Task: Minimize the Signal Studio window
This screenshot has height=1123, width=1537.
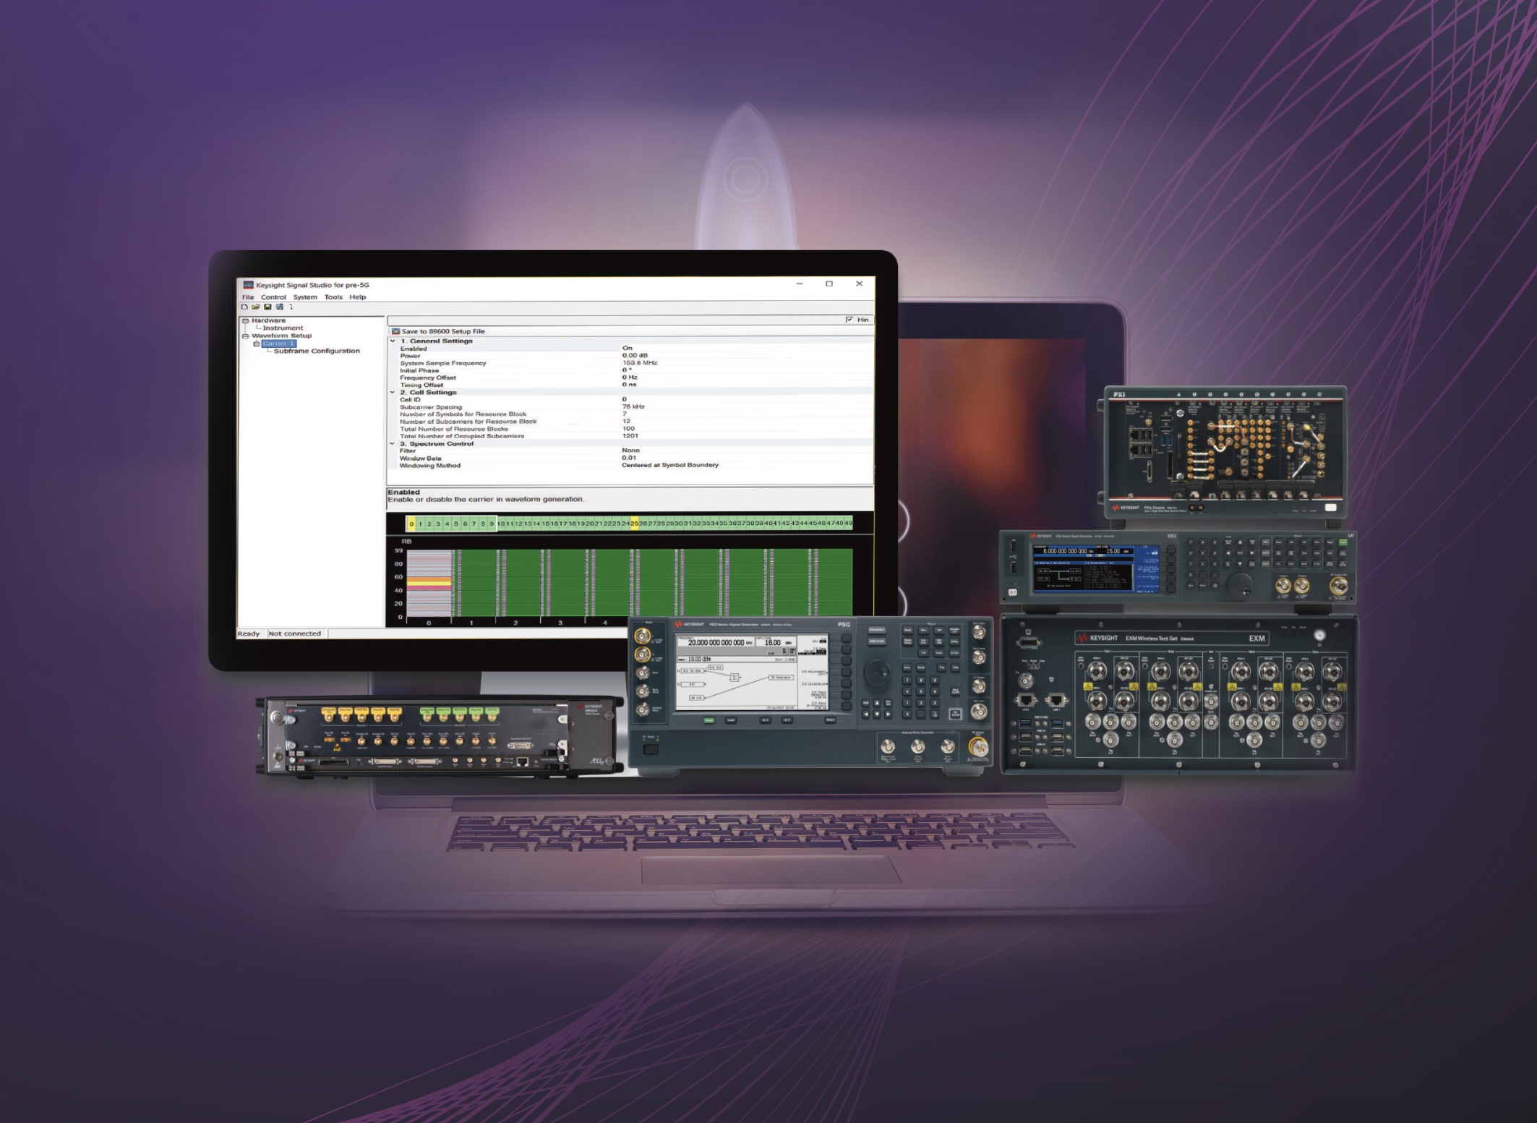Action: coord(800,283)
